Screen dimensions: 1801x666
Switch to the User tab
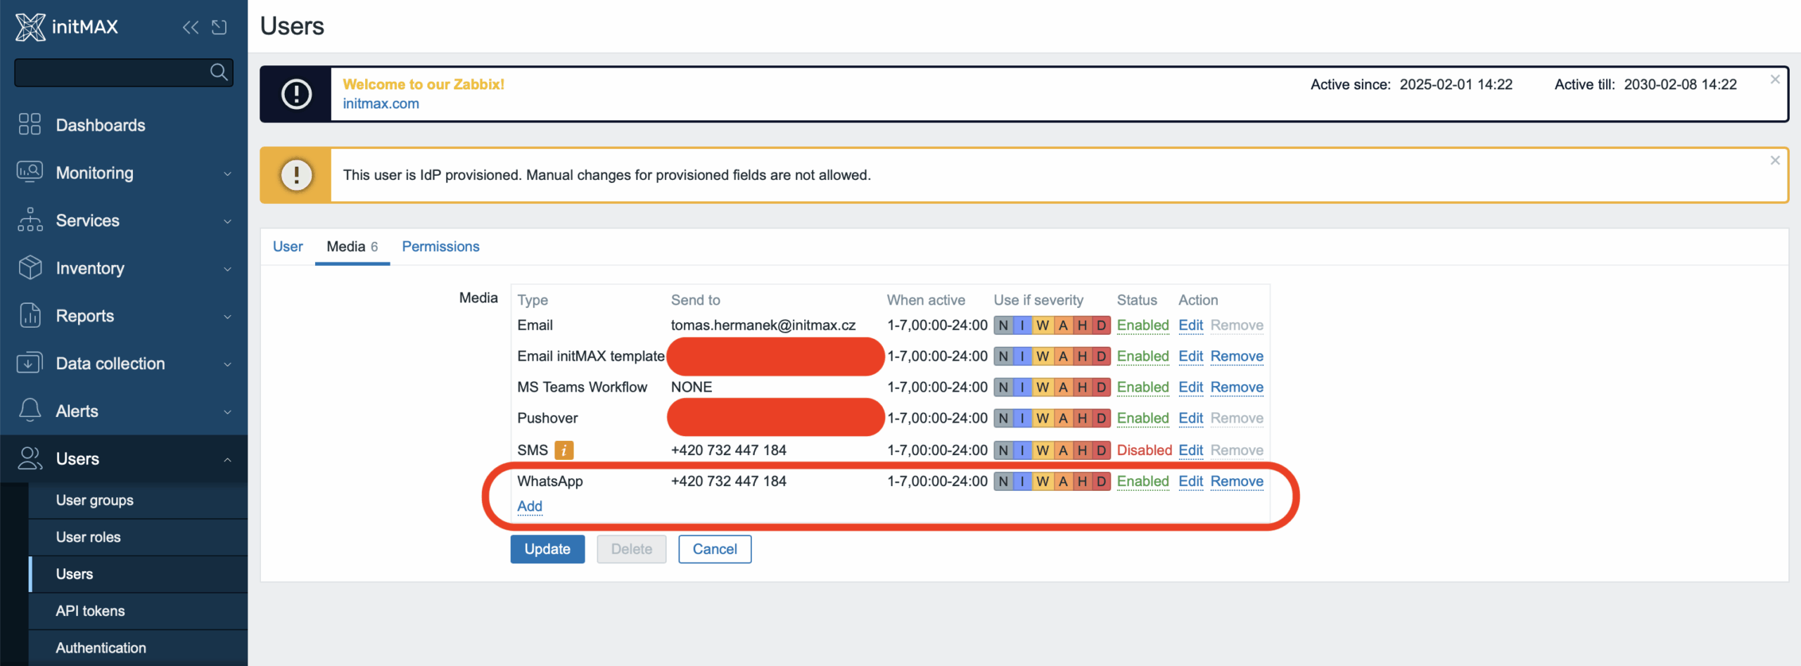tap(288, 247)
